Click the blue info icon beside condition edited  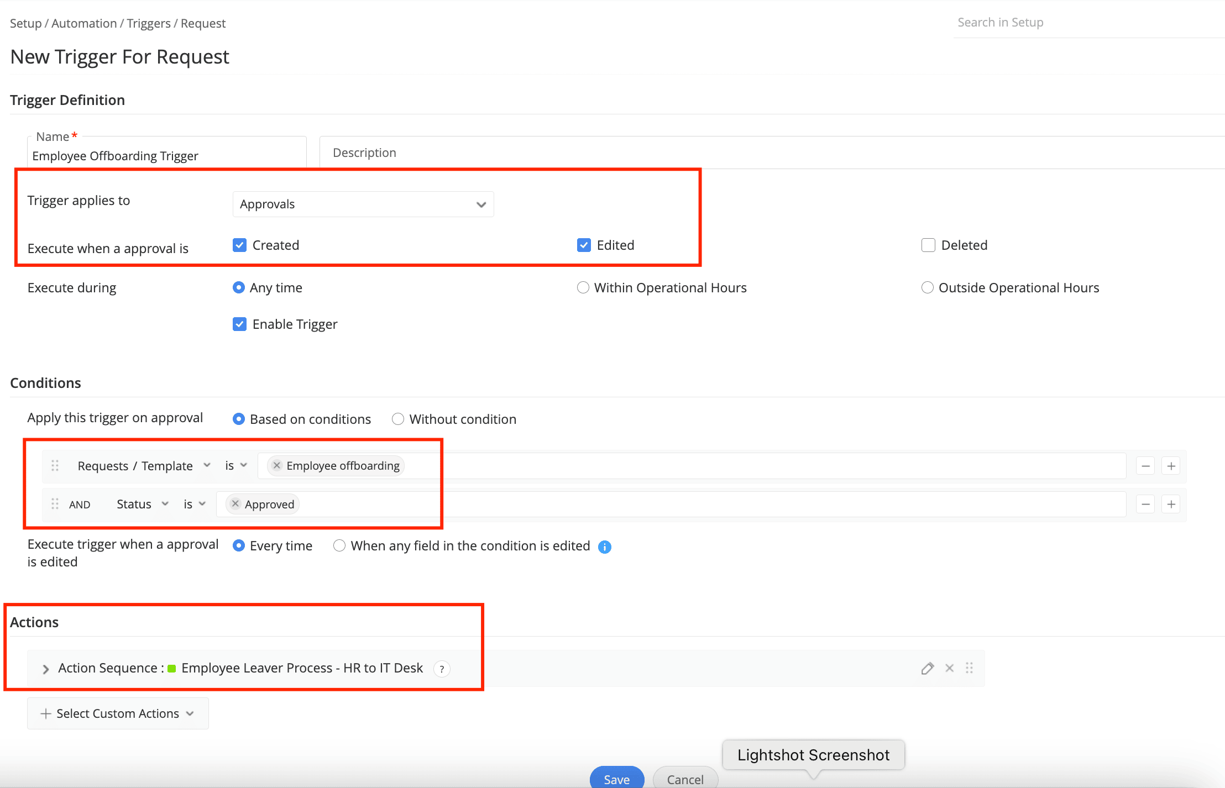(605, 547)
